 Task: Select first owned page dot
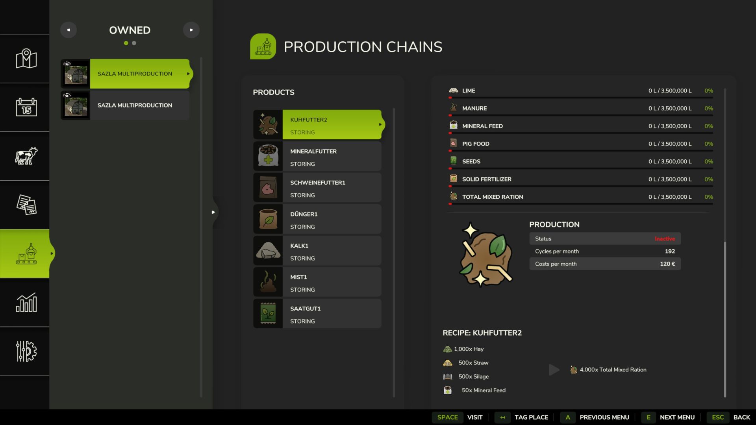126,43
